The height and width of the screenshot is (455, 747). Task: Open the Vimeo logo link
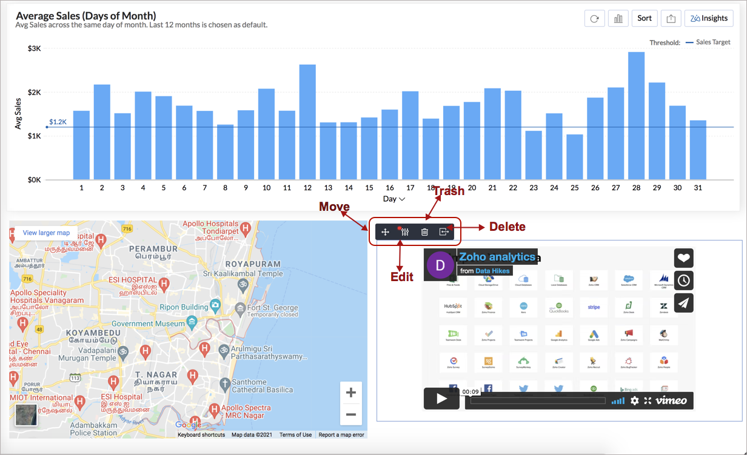pyautogui.click(x=671, y=400)
